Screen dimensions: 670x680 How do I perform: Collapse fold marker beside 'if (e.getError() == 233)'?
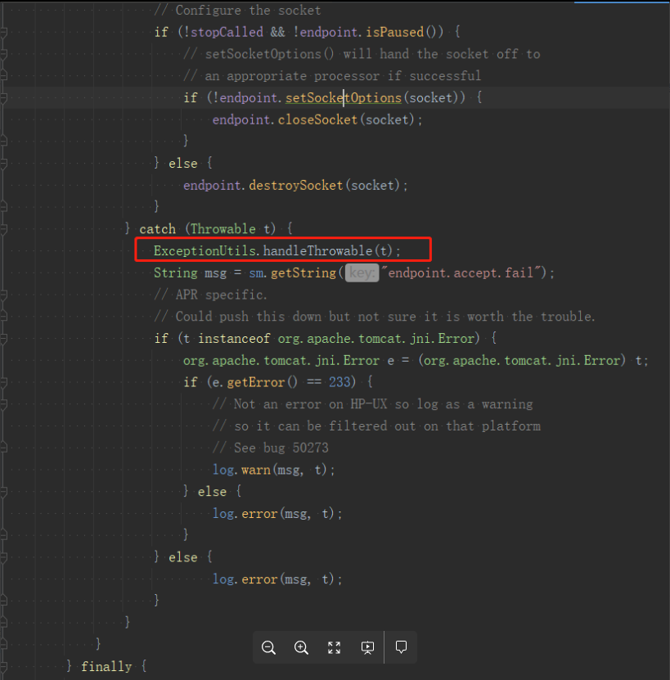pos(3,382)
